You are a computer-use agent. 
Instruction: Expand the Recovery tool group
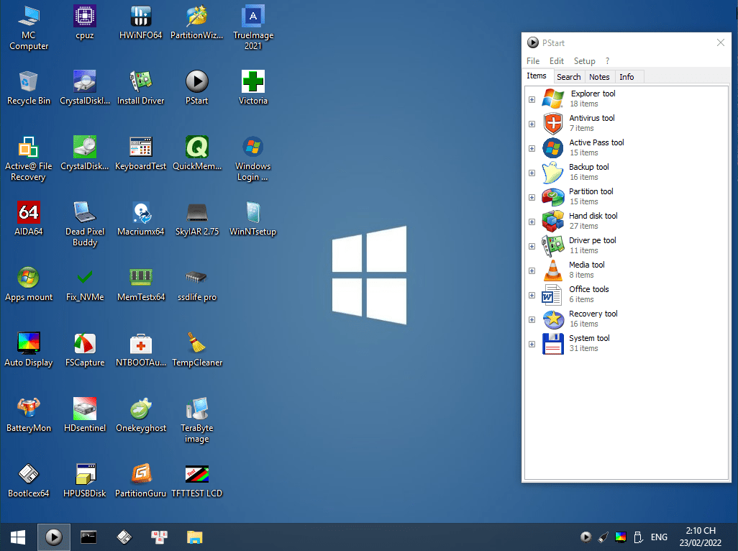point(532,320)
